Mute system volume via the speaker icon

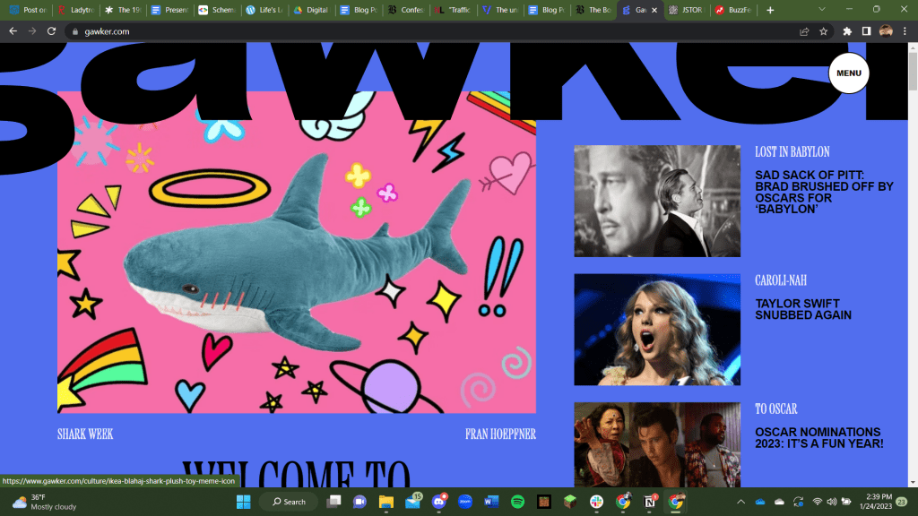(x=832, y=502)
